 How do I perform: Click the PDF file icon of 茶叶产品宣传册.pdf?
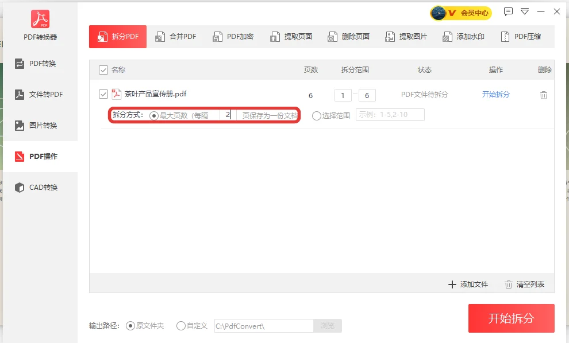[116, 94]
